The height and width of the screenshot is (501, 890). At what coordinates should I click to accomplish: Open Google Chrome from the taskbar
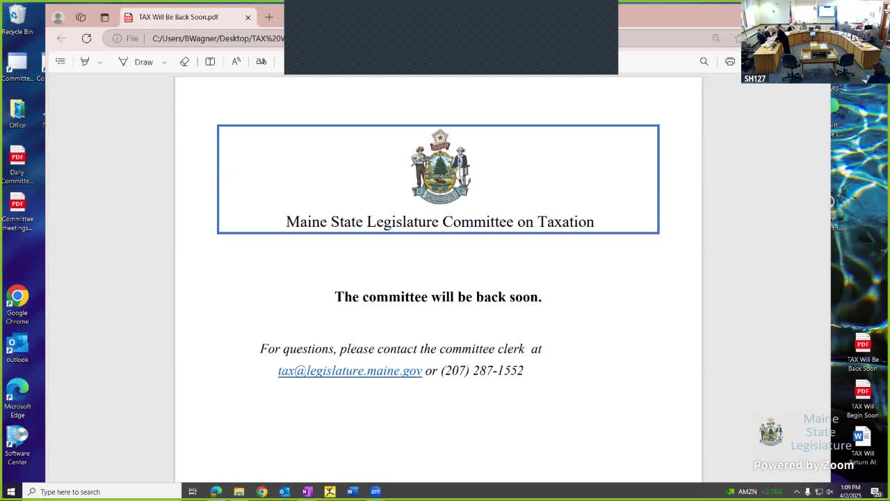point(261,492)
